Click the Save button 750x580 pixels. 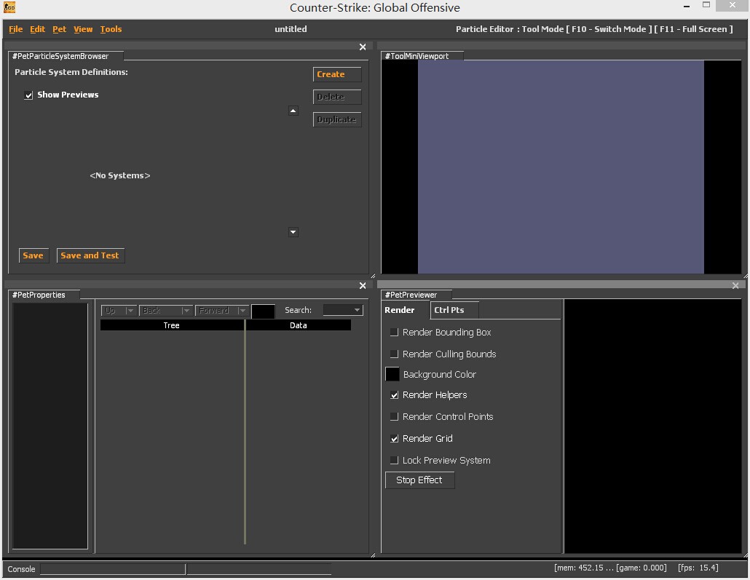[x=33, y=255]
